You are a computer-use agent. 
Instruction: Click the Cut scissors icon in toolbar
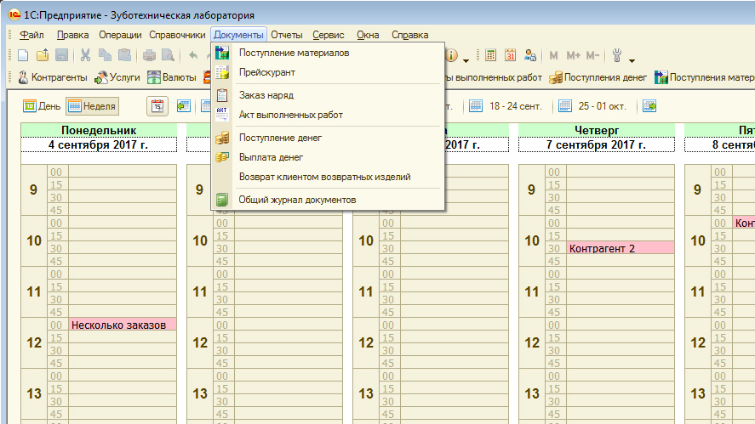click(x=85, y=56)
